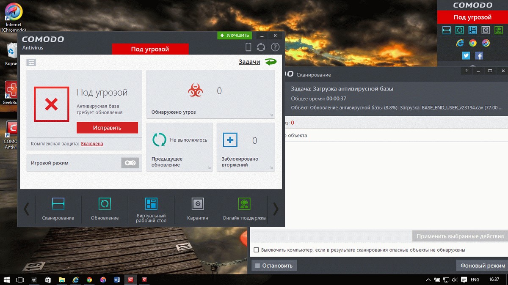Launch Обновление from the bottom toolbar

pos(105,208)
